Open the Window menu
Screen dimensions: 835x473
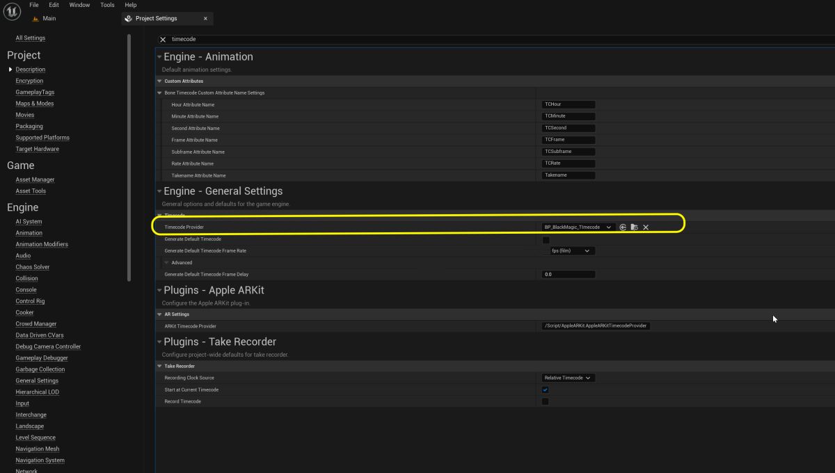click(x=79, y=5)
